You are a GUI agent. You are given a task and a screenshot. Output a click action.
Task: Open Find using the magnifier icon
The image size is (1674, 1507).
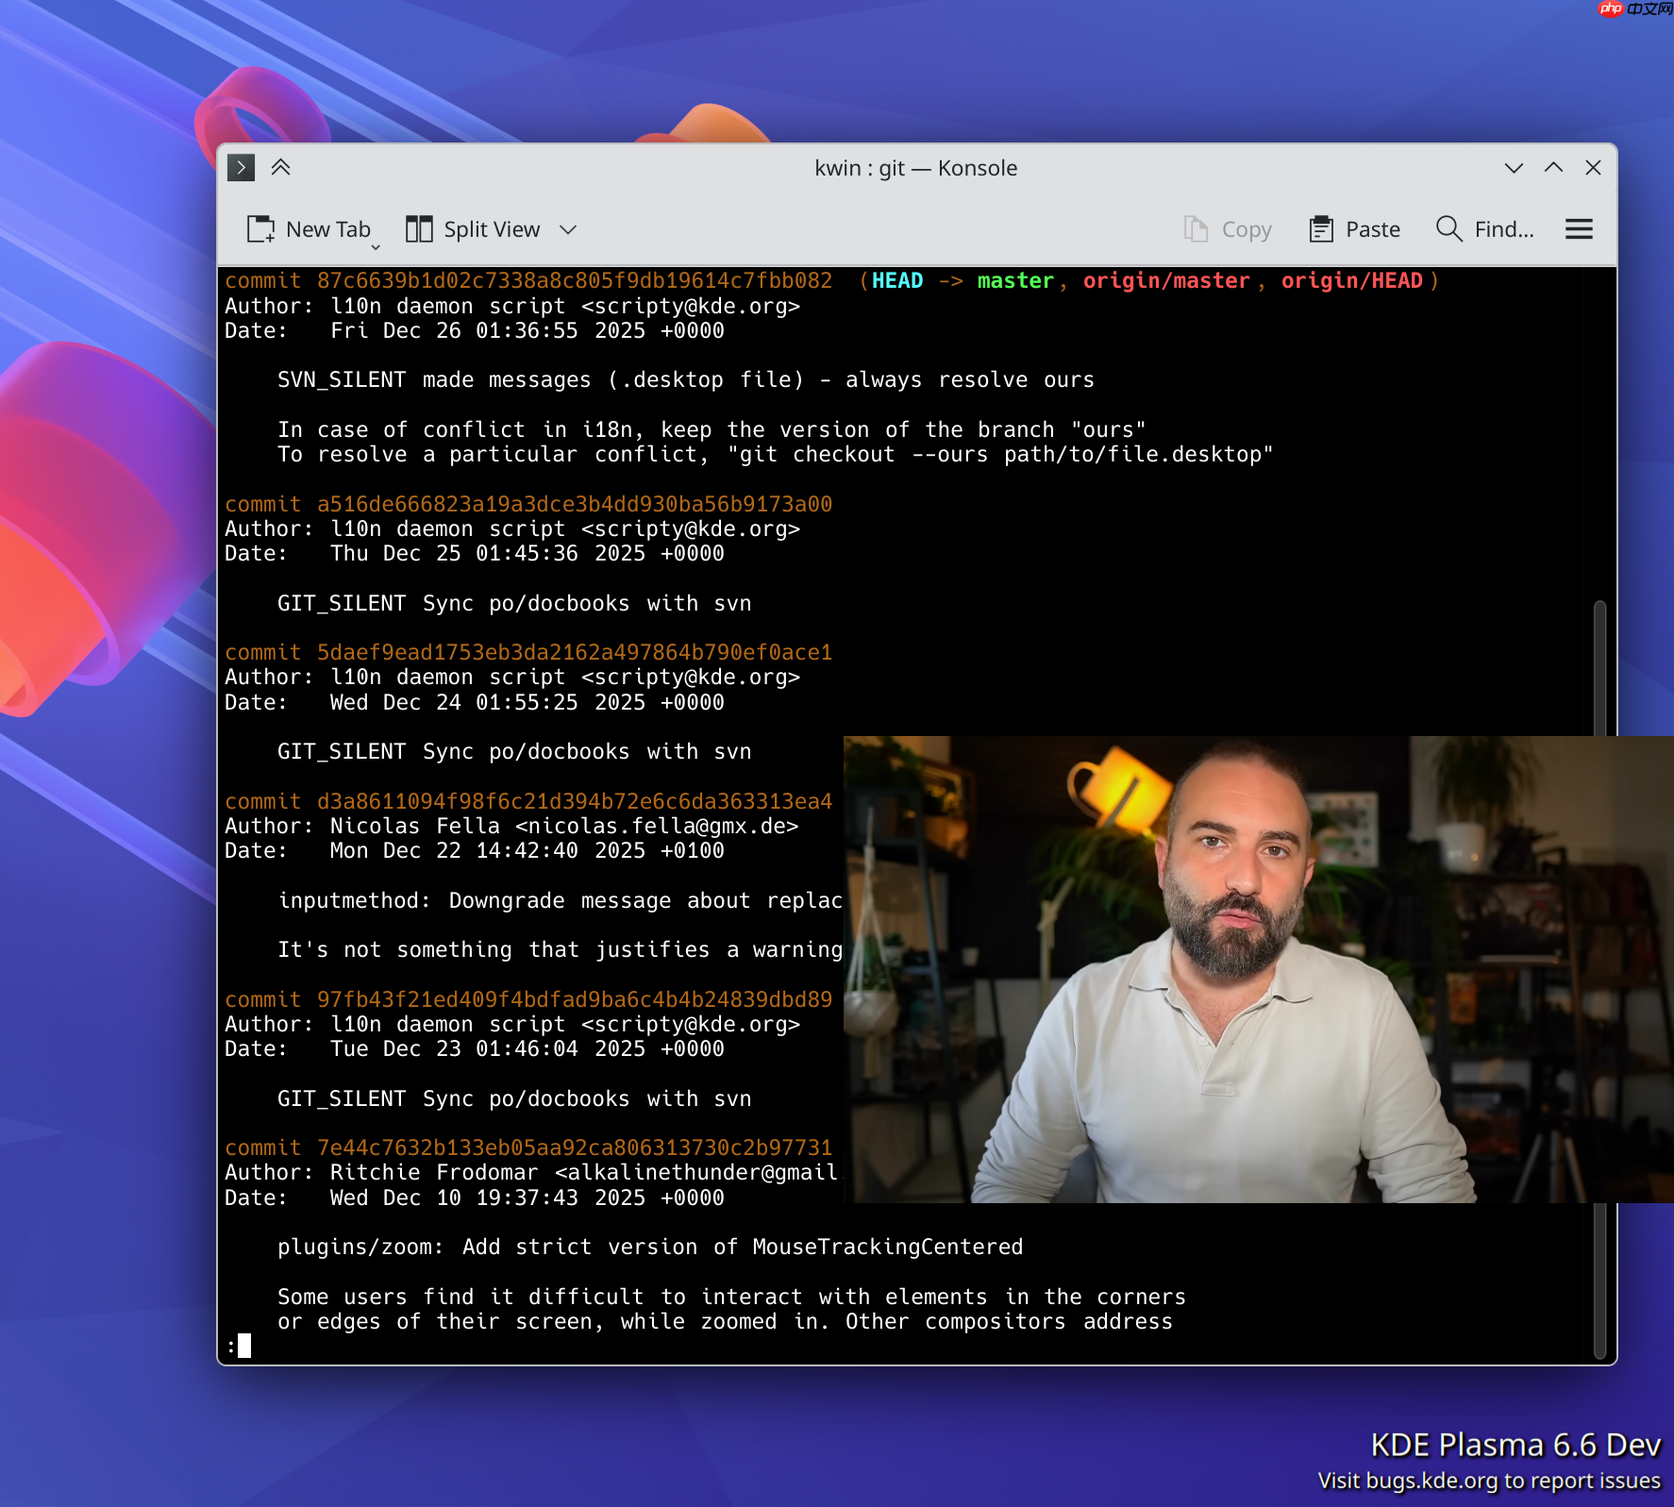coord(1448,228)
